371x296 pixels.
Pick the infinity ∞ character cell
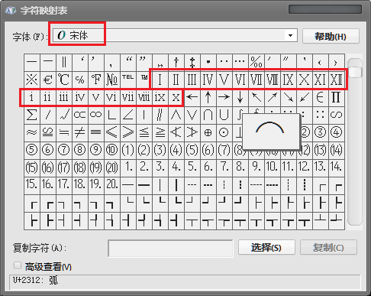pos(96,115)
